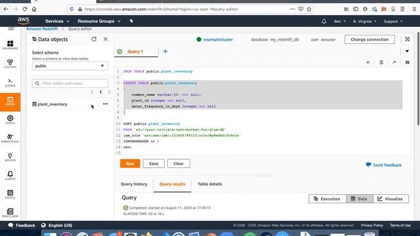Click Change connection button
The width and height of the screenshot is (420, 236).
(369, 39)
